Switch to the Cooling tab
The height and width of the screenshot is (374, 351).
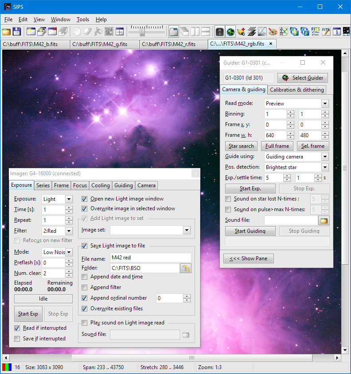[100, 185]
